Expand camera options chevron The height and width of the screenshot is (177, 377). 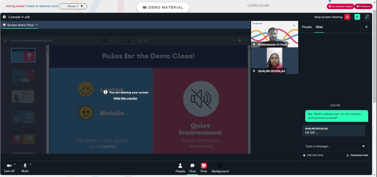tap(15, 164)
